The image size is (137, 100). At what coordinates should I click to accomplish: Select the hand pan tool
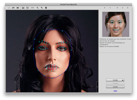pyautogui.click(x=46, y=8)
